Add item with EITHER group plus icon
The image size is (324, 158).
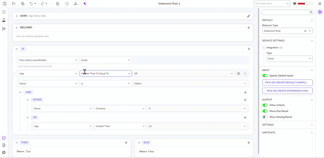(x=245, y=100)
